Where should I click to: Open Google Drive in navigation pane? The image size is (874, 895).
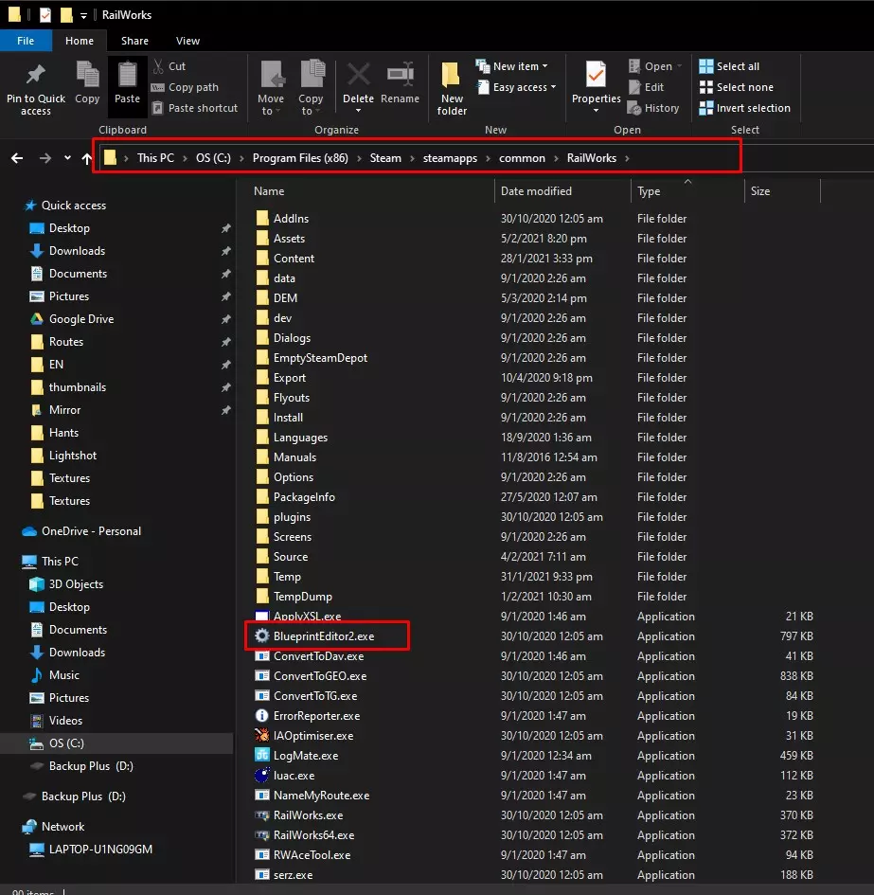pyautogui.click(x=81, y=319)
